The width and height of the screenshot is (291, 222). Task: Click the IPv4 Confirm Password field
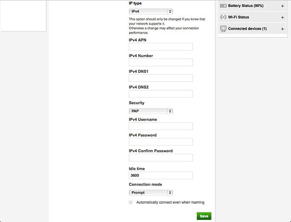click(x=161, y=158)
